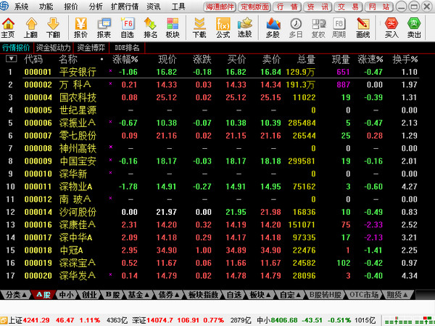435x326 pixels.
Task: Select the 行情报价 tab
Action: point(16,48)
